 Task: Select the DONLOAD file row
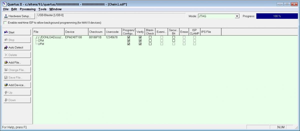[x=49, y=37]
